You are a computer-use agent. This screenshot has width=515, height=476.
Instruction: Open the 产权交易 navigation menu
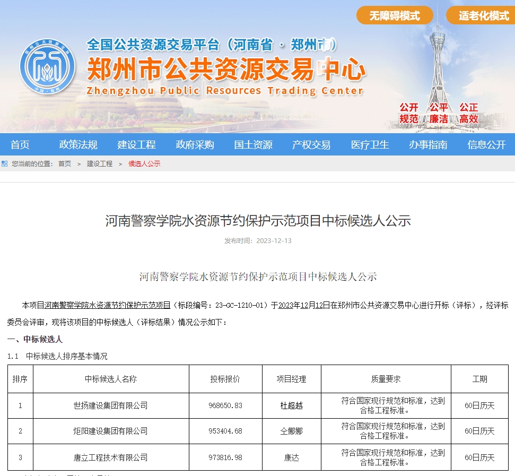(x=311, y=144)
